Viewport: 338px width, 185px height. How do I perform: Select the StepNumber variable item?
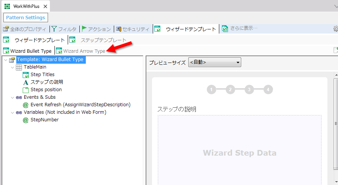pos(44,120)
